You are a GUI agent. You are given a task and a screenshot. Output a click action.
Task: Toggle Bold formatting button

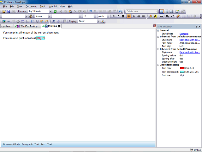coord(113,16)
